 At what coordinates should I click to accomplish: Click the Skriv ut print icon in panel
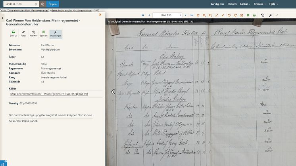[13, 33]
